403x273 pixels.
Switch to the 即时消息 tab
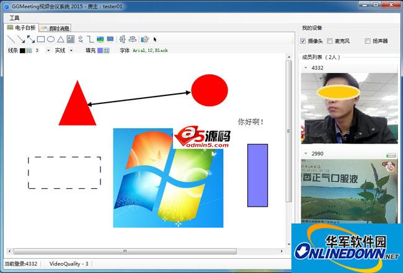55,28
